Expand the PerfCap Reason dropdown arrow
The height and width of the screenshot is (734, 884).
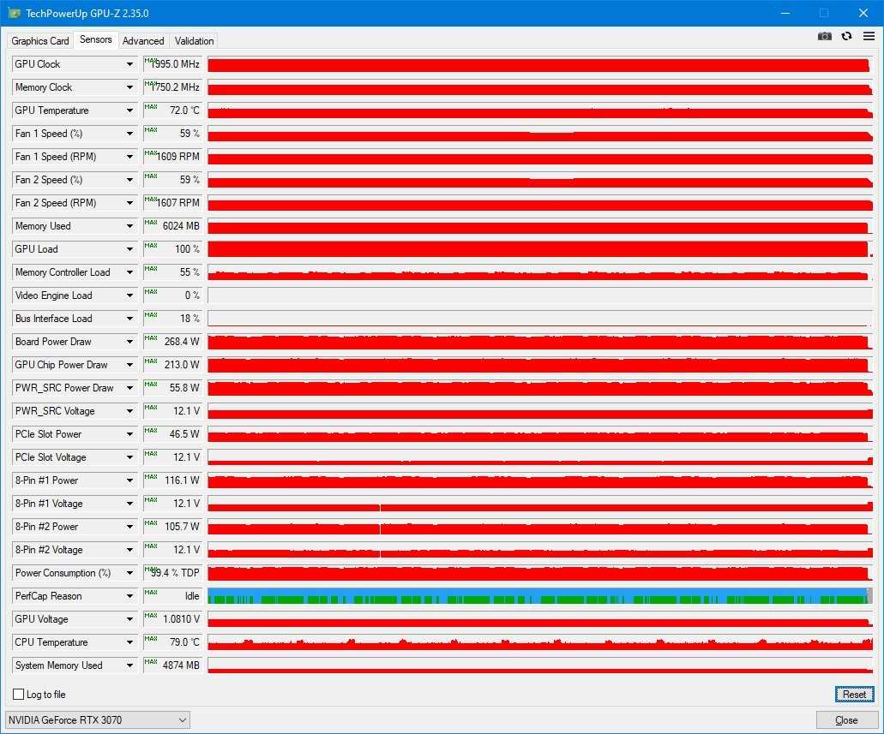pyautogui.click(x=129, y=596)
